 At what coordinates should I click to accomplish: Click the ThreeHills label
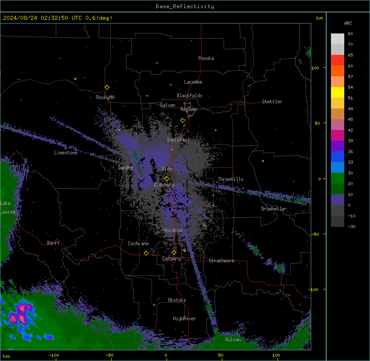[x=230, y=179]
